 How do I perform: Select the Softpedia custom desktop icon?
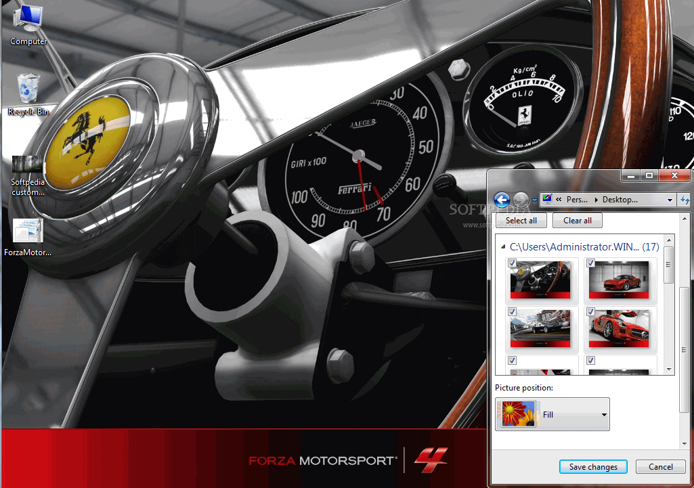(x=28, y=176)
